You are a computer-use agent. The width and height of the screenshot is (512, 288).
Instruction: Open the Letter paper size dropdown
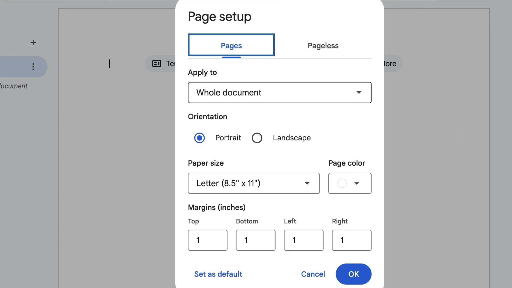click(x=253, y=183)
